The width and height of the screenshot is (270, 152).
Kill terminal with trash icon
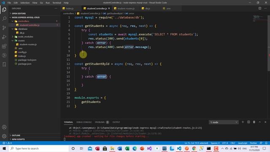pyautogui.click(x=254, y=122)
